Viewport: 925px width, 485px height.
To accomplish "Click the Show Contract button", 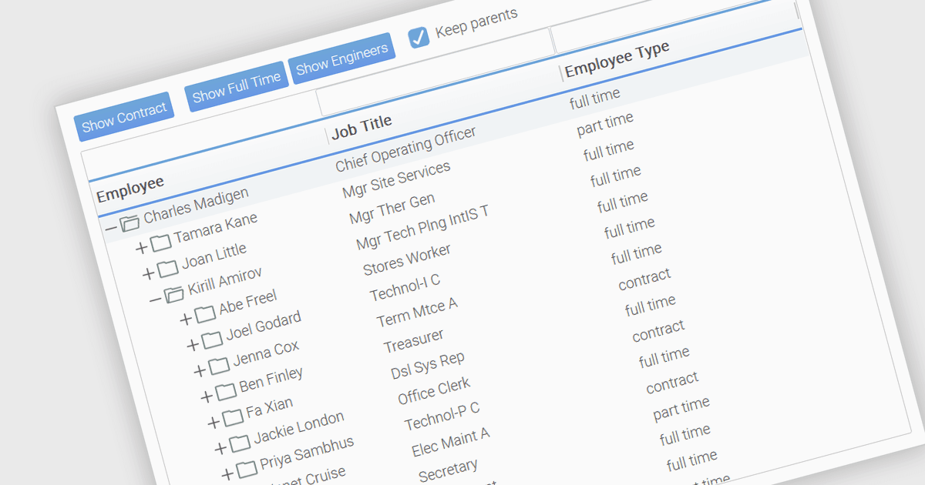I will [x=124, y=116].
